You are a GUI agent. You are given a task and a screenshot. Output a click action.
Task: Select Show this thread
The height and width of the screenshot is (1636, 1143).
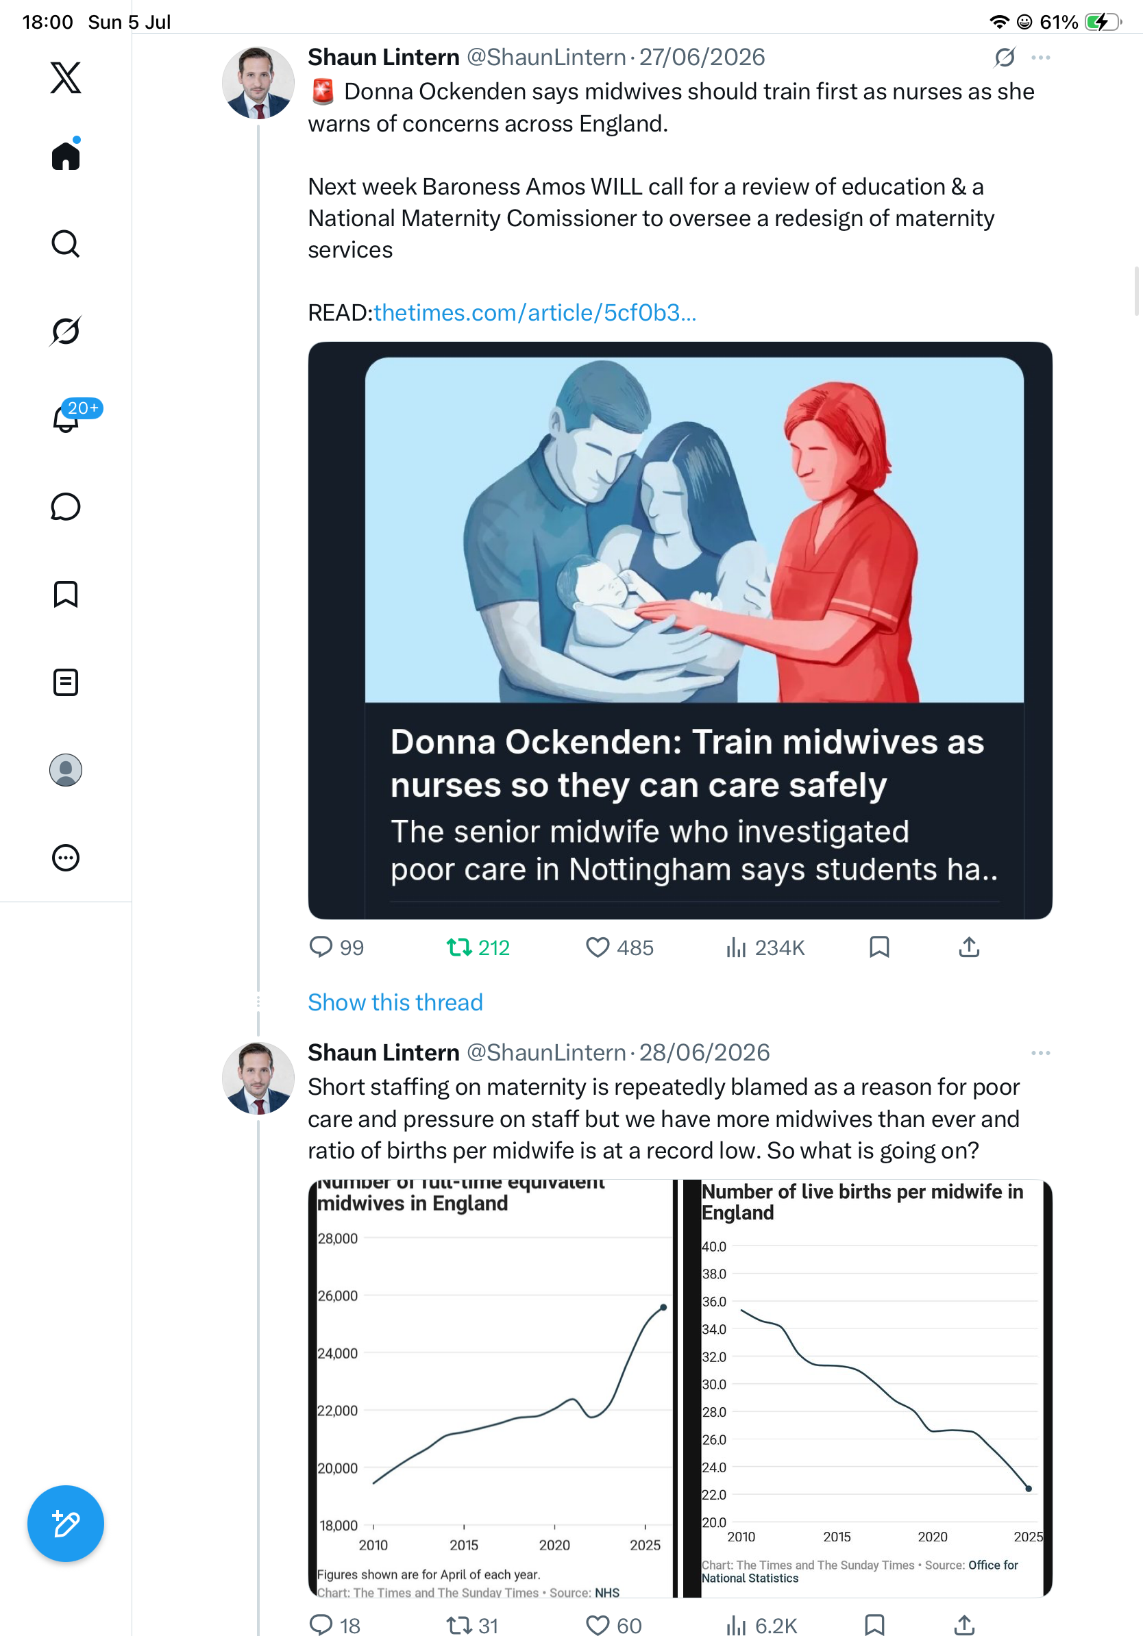395,1002
